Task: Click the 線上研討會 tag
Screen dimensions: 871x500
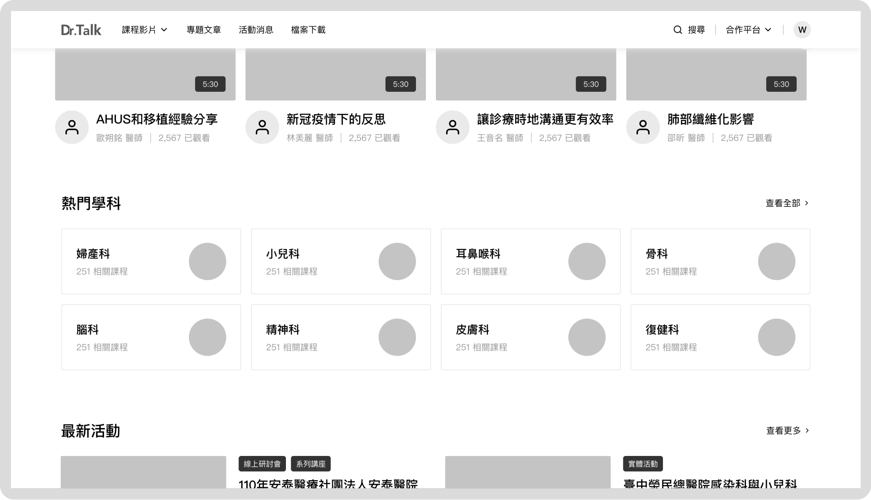Action: point(262,464)
